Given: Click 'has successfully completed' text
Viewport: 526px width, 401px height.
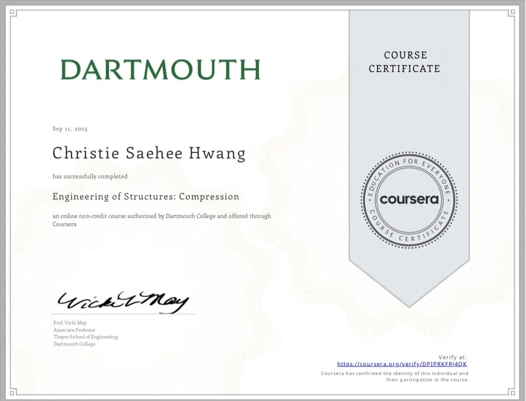Looking at the screenshot, I should pyautogui.click(x=90, y=176).
